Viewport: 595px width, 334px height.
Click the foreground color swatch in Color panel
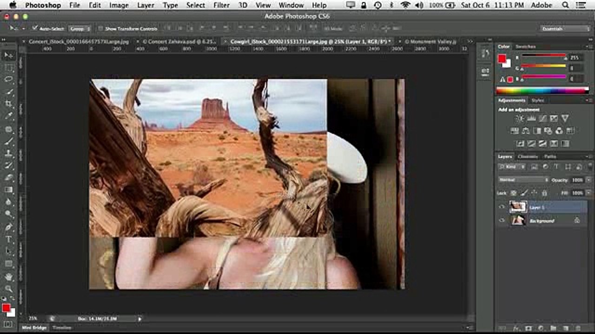(x=502, y=59)
